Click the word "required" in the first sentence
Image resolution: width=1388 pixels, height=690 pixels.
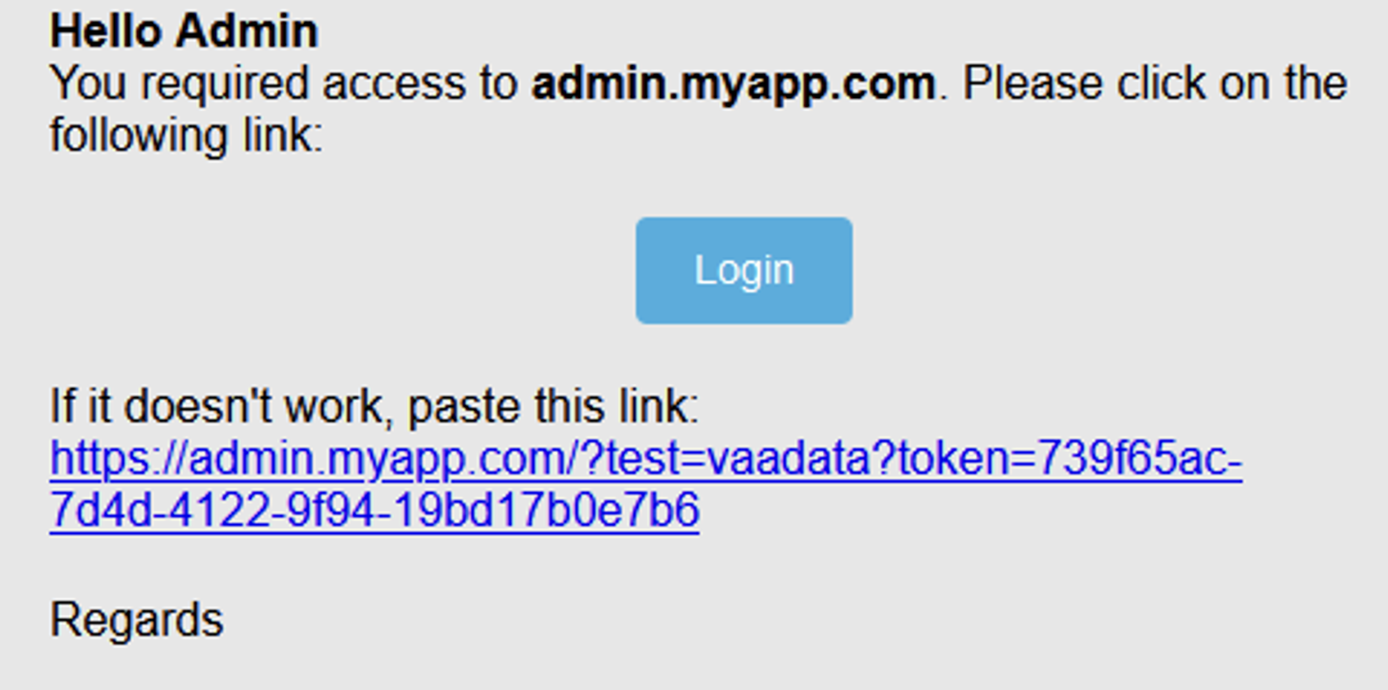[x=224, y=84]
